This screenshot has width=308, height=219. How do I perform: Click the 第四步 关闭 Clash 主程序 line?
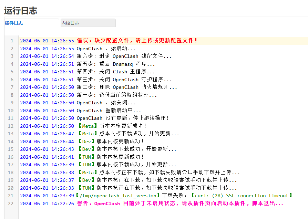[116, 72]
